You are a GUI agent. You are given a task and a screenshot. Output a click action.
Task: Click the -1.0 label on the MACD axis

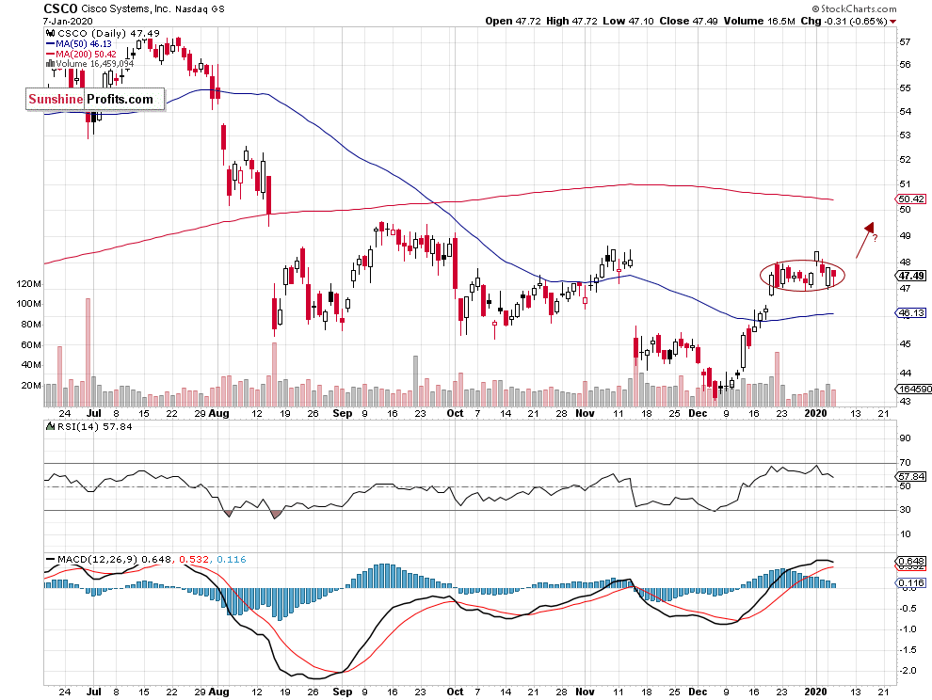[908, 629]
